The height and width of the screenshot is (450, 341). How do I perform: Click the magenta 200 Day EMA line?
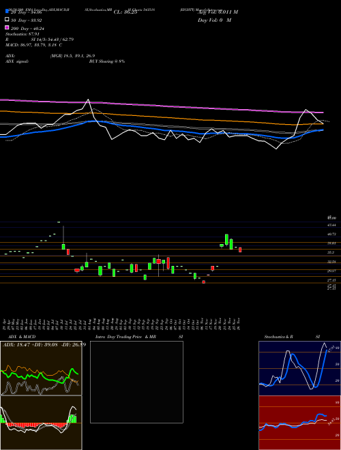coord(161,105)
